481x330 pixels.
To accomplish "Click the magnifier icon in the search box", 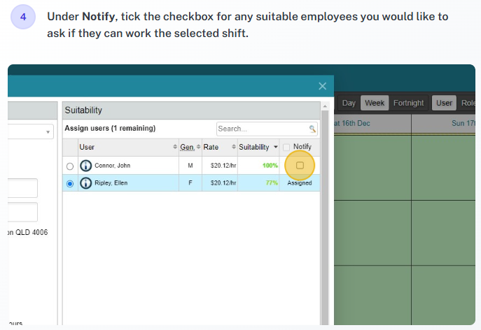I will [312, 129].
